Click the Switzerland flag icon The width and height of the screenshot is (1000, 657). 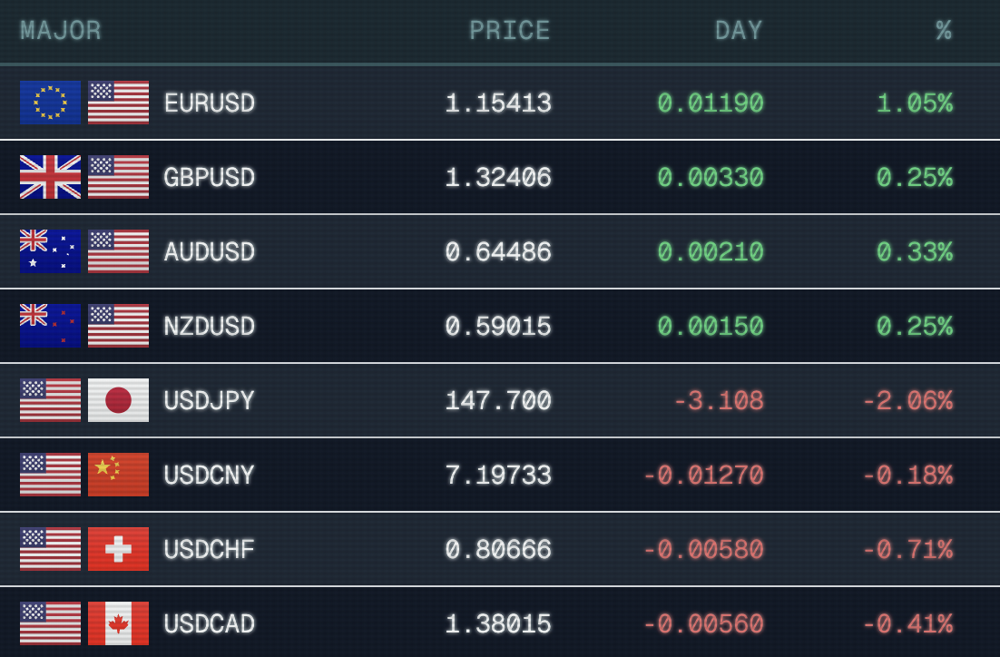pos(118,549)
